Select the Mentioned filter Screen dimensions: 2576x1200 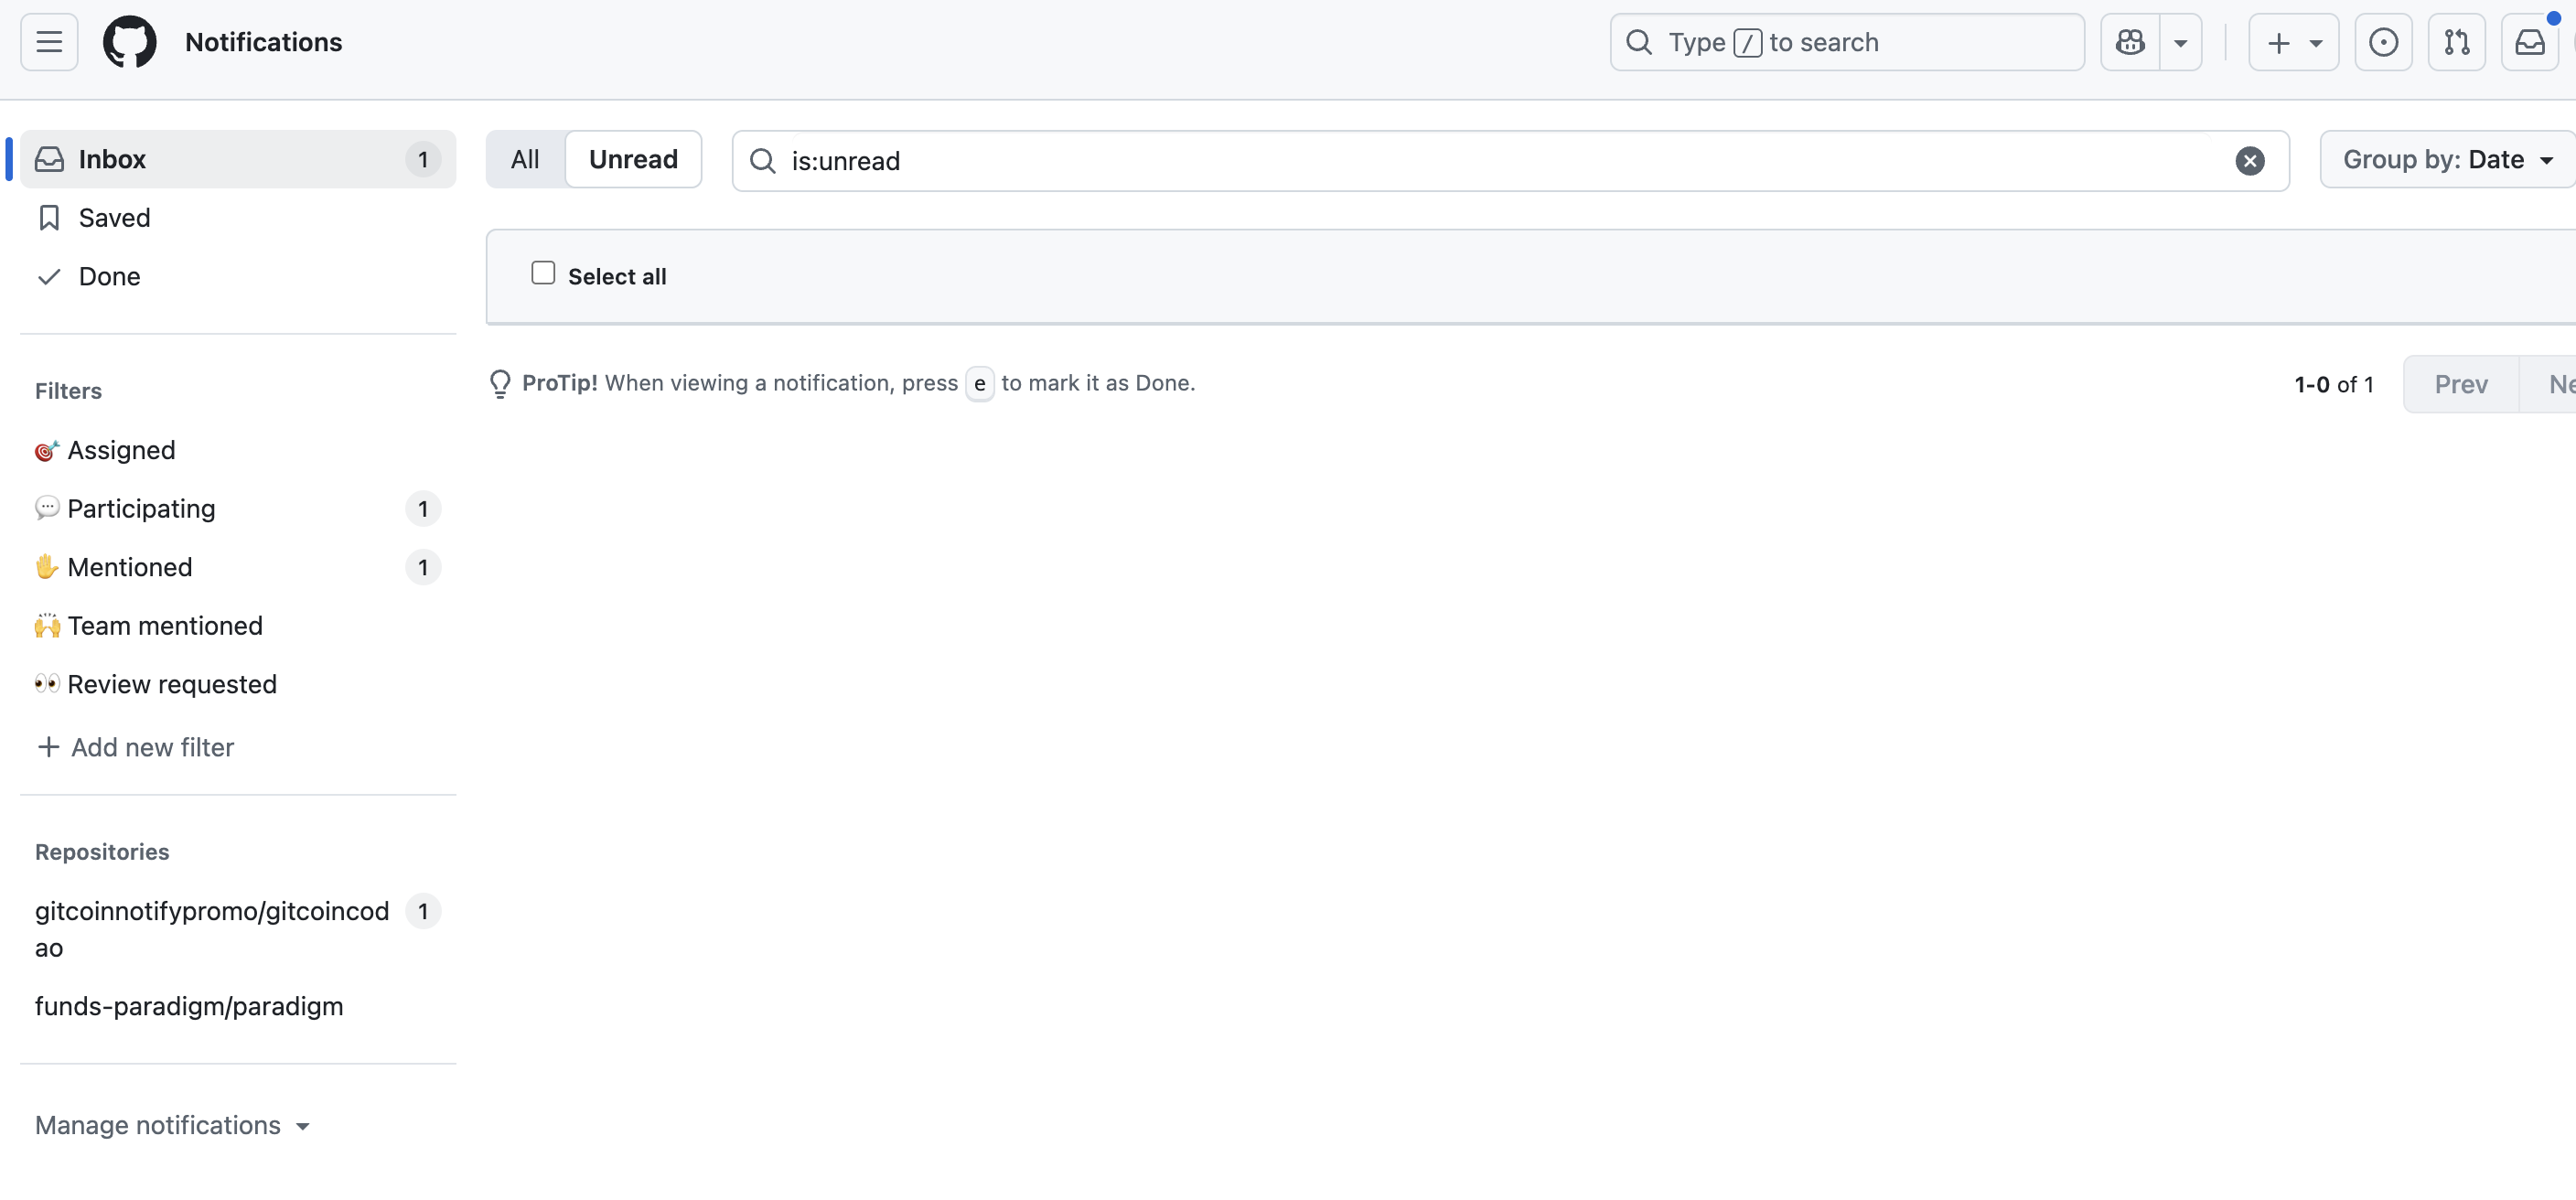click(130, 567)
